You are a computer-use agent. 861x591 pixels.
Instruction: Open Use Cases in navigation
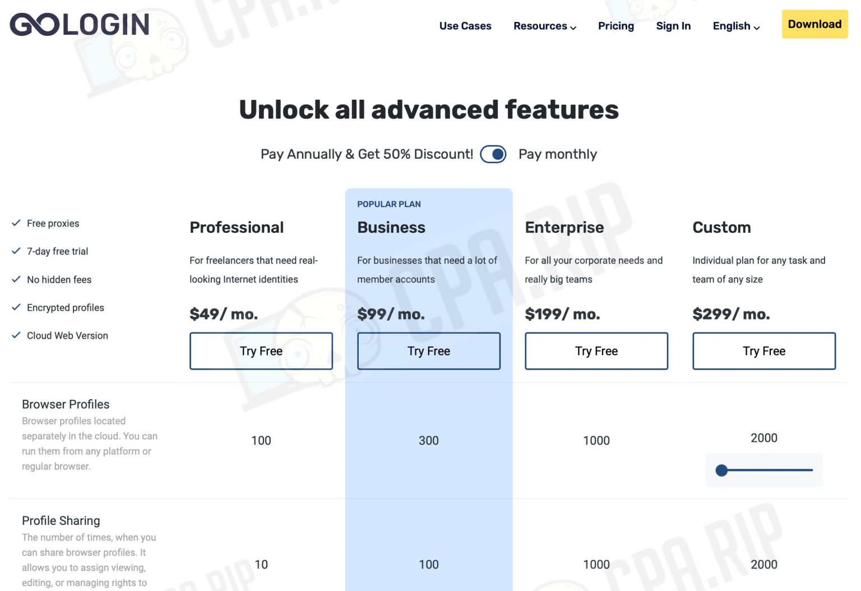point(465,26)
